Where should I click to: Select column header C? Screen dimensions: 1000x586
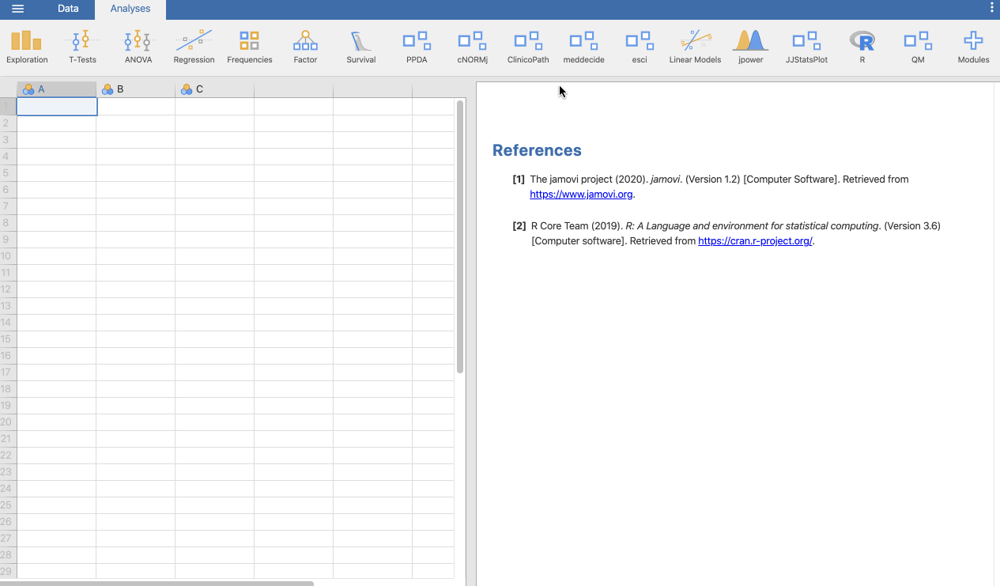click(214, 89)
